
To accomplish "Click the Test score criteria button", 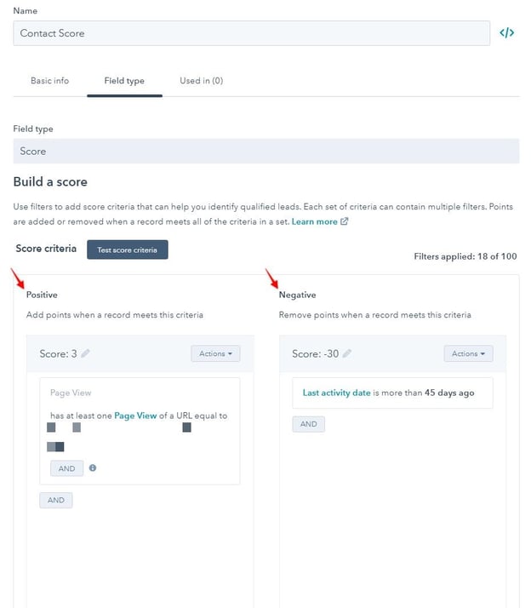I will coord(128,249).
